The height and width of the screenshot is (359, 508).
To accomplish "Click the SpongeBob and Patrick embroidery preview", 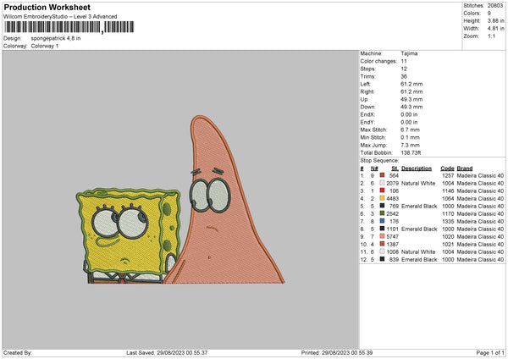I will [x=180, y=200].
